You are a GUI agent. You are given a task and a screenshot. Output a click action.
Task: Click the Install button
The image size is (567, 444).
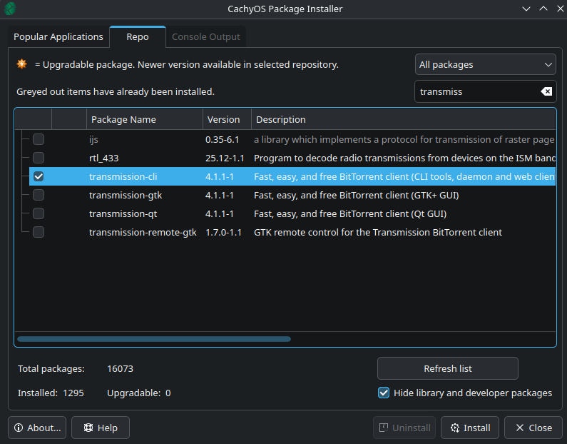coord(470,428)
